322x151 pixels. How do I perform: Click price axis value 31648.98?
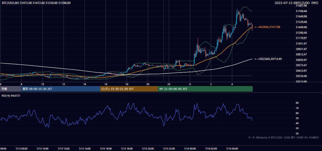tap(301, 16)
